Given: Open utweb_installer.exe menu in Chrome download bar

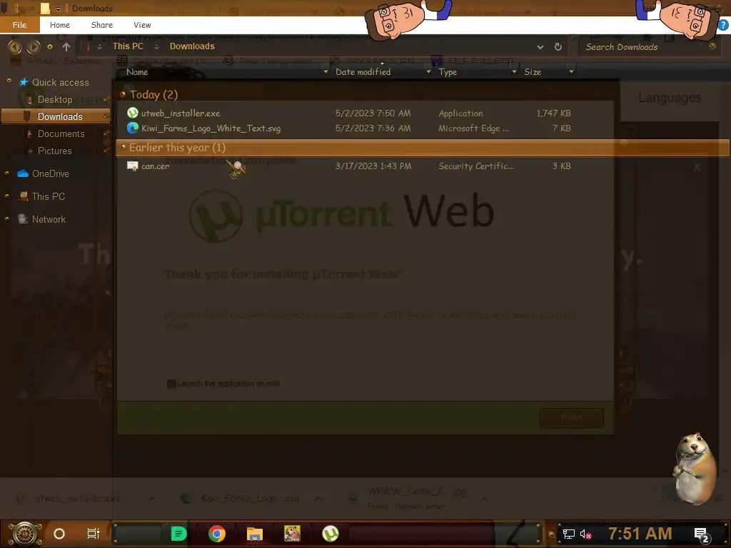Looking at the screenshot, I should [x=151, y=499].
